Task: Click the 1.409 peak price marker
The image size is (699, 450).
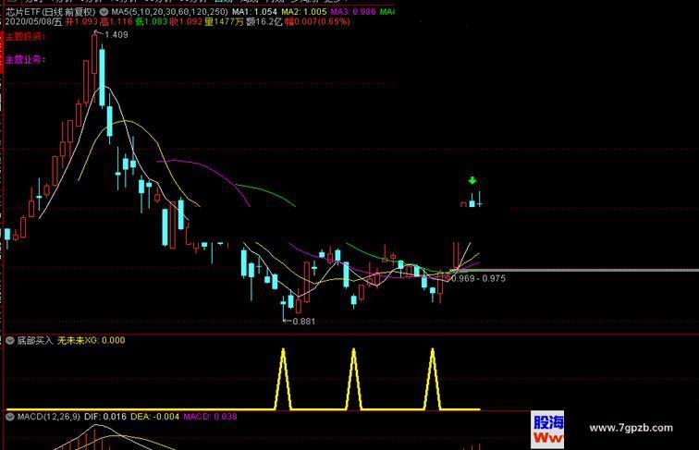Action: click(x=116, y=35)
